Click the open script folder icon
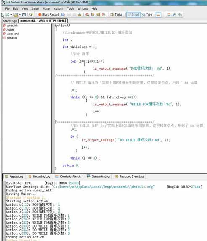Screen dimensions: 207x241 click(16, 15)
